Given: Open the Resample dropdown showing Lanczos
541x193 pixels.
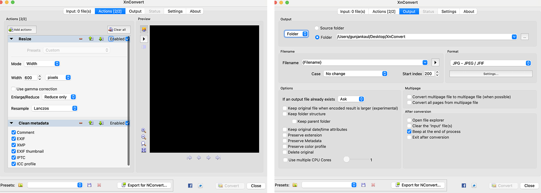Looking at the screenshot, I should [x=55, y=109].
